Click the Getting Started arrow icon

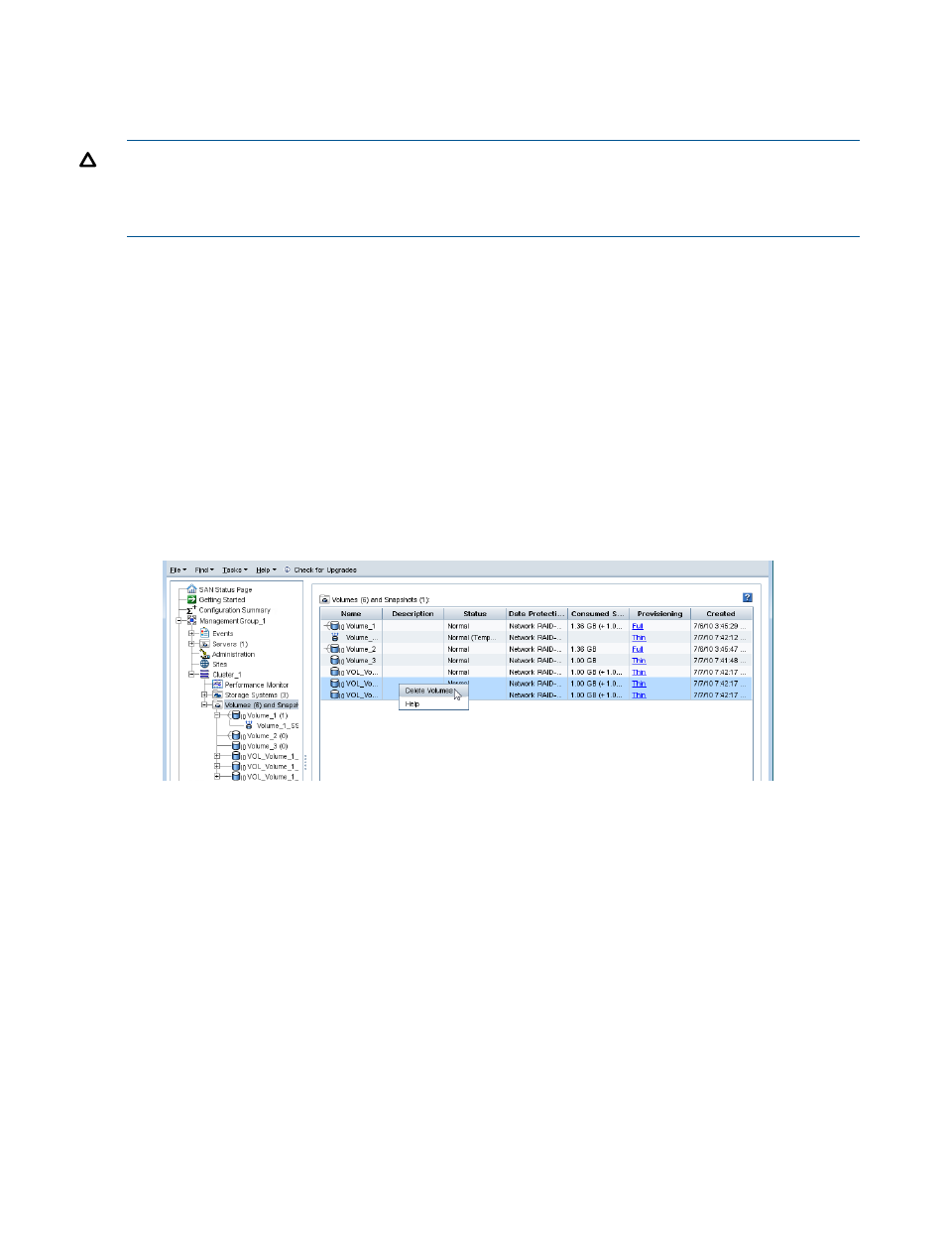click(x=191, y=599)
